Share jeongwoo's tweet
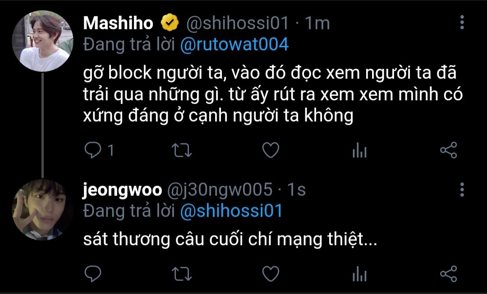This screenshot has width=487, height=294. click(x=449, y=274)
